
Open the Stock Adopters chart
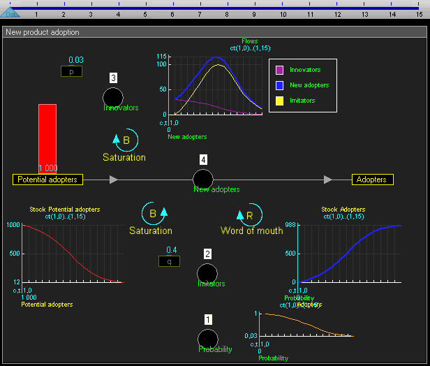pos(351,253)
